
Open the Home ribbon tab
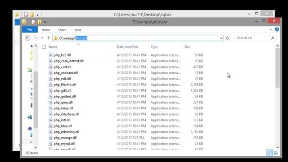click(46, 30)
